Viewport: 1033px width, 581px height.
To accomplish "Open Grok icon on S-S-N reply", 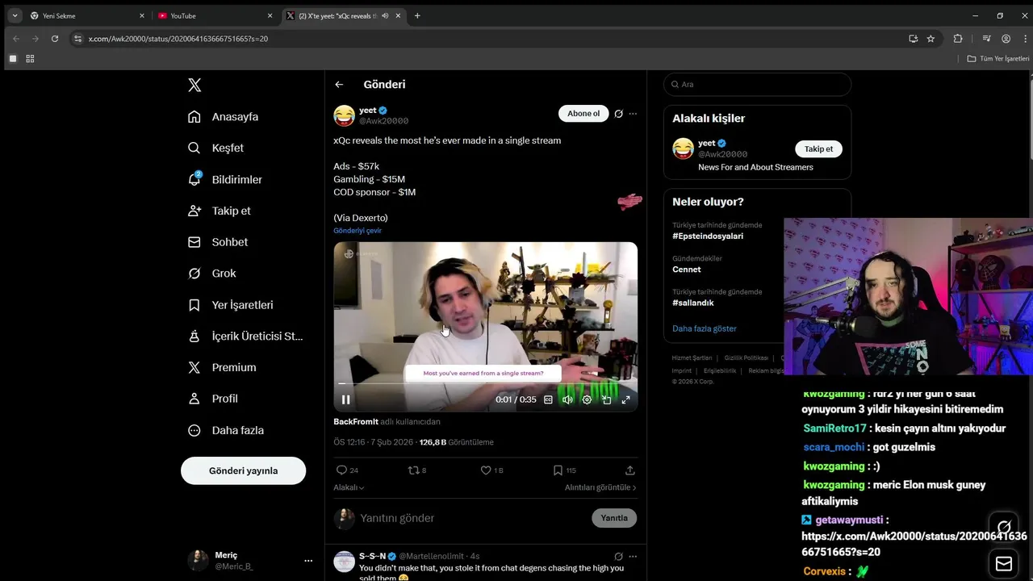I will [x=618, y=556].
